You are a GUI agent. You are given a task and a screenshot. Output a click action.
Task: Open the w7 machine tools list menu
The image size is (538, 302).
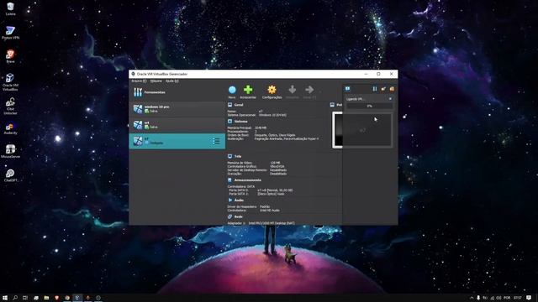(216, 141)
